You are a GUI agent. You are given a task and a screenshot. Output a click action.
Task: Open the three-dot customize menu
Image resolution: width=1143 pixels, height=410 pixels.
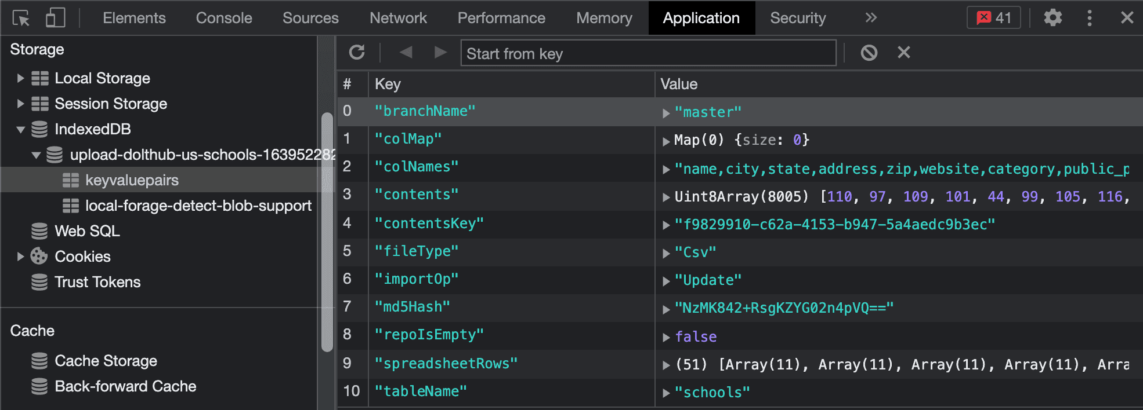pos(1089,18)
